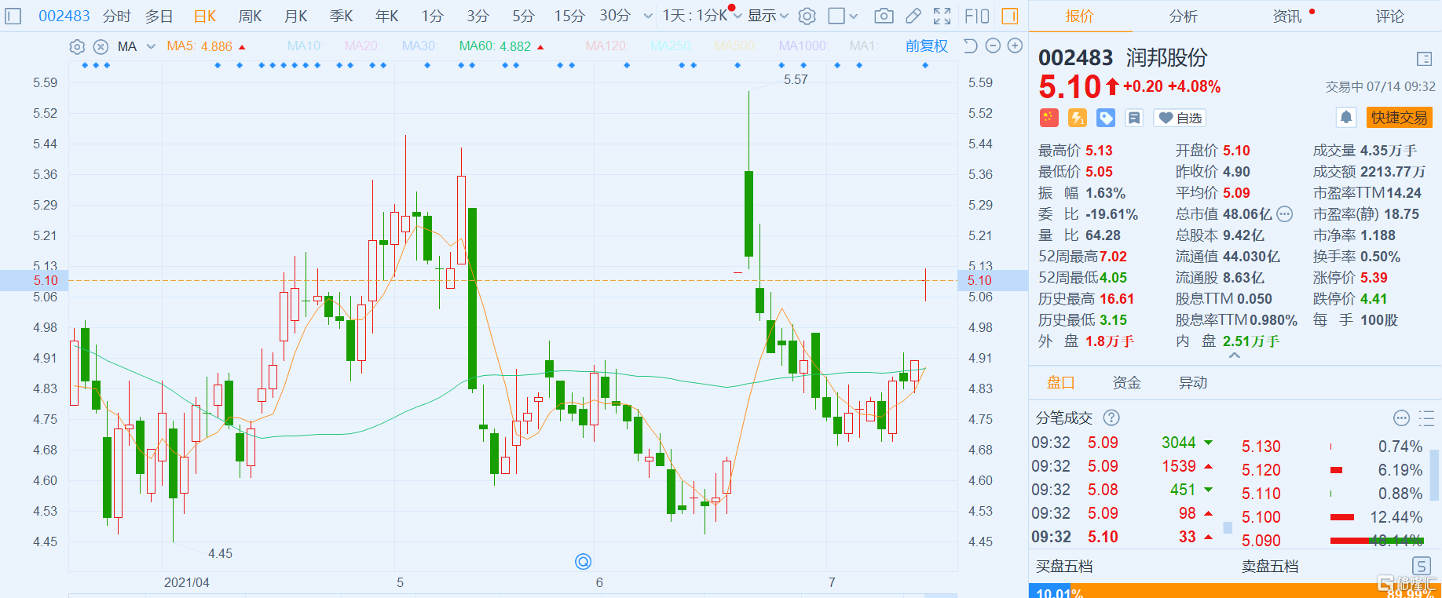Toggle MA120 line visibility
The height and width of the screenshot is (598, 1442).
(606, 46)
